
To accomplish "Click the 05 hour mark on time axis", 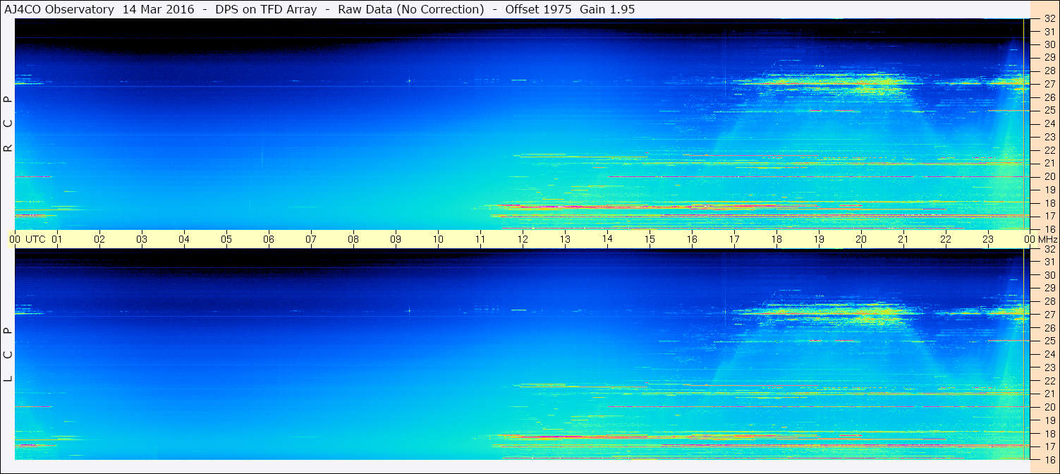I will 226,239.
